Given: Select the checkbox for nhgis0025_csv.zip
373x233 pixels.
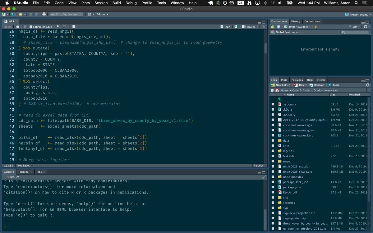Looking at the screenshot, I should 273,167.
